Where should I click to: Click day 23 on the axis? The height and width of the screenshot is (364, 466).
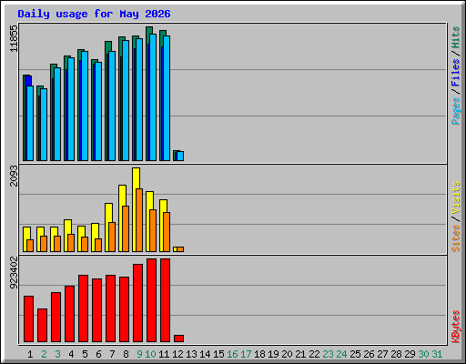click(328, 354)
